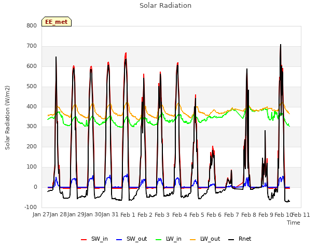Screen dimensions: 332x249
Task: Click the Solar Radiation chart title
Action: tap(165, 6)
